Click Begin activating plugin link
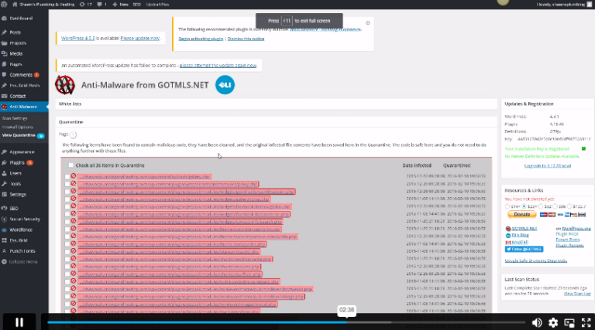This screenshot has width=595, height=330. [x=201, y=39]
